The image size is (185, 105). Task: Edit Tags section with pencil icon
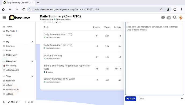point(32,76)
